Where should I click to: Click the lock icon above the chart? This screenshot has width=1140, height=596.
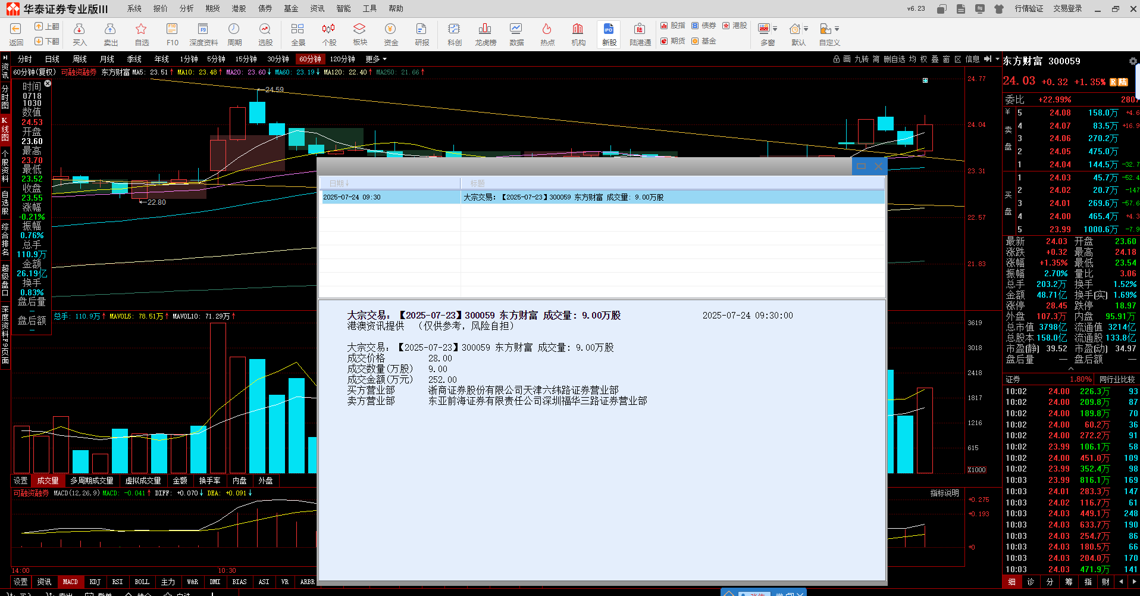coord(837,59)
